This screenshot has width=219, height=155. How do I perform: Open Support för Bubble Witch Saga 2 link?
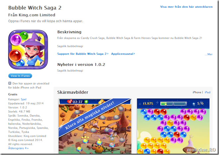tap(82, 54)
